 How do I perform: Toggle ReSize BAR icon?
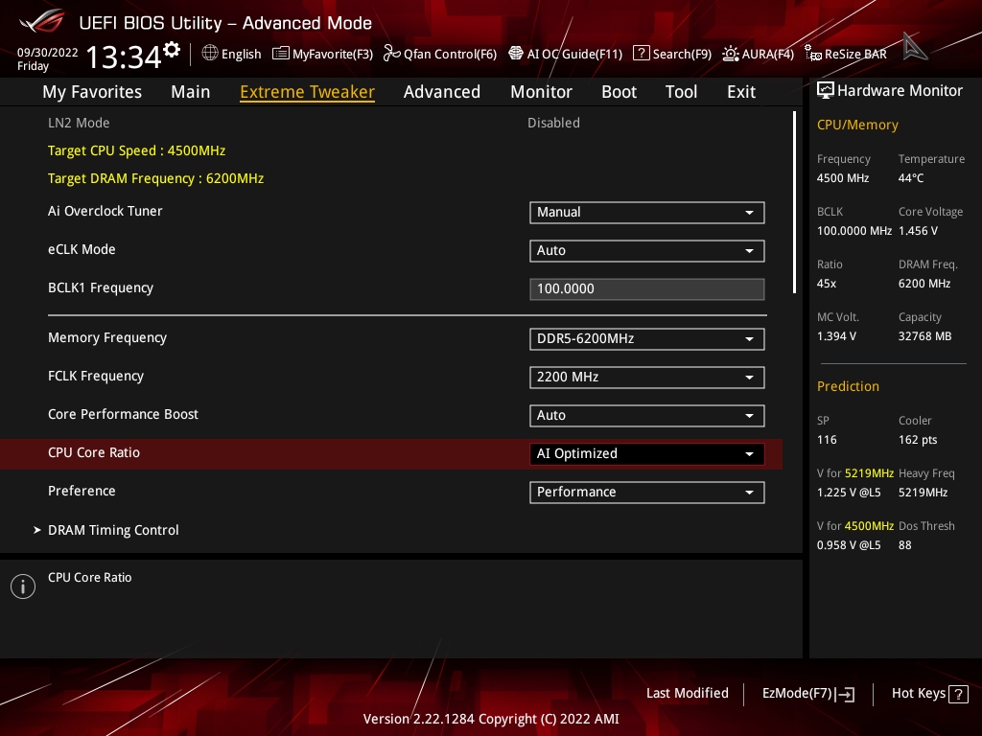point(813,54)
